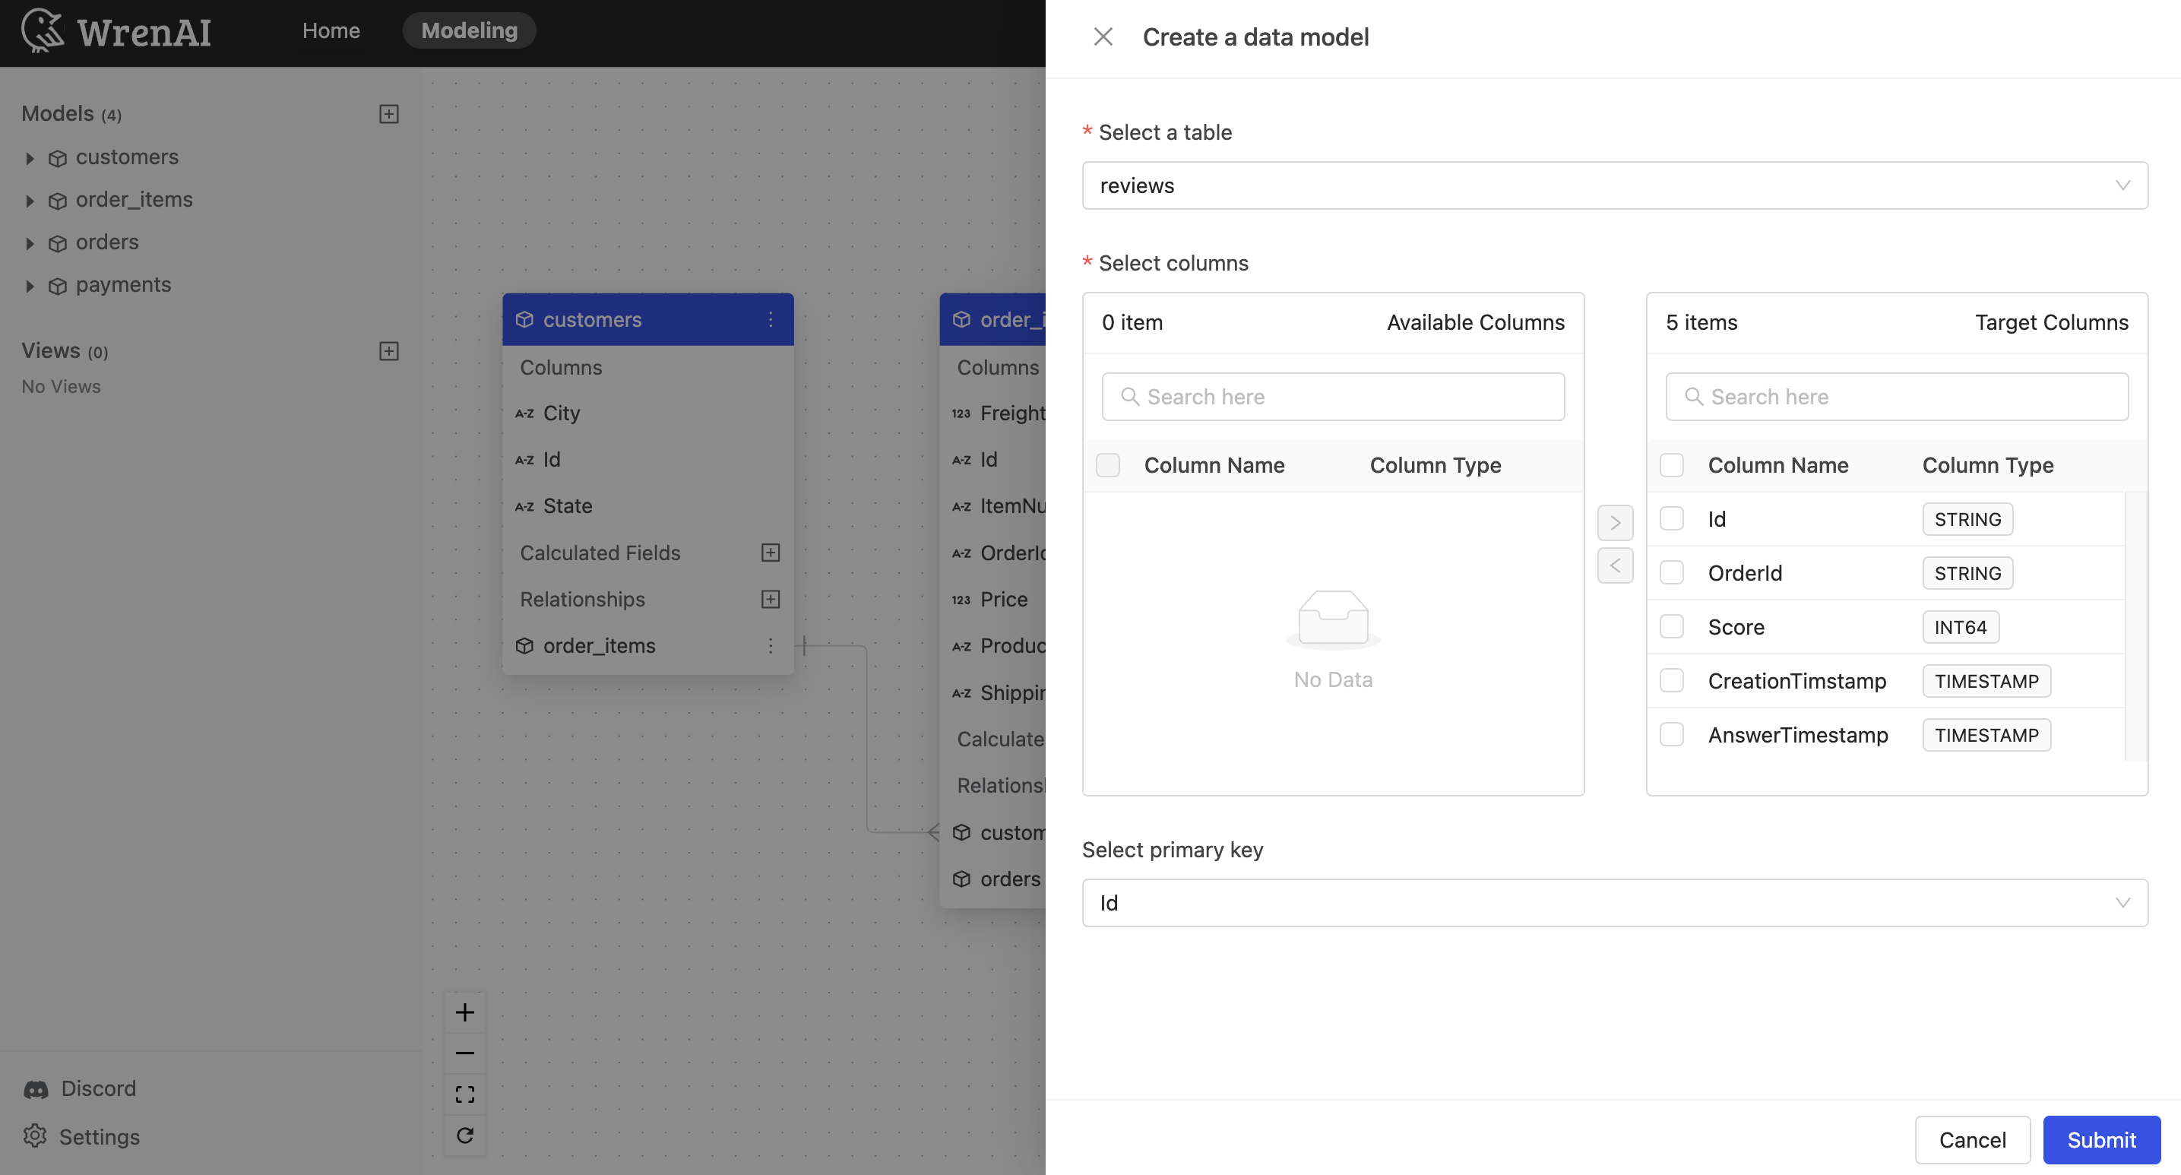Toggle select-all checkbox in Target Columns
2181x1175 pixels.
click(x=1671, y=464)
